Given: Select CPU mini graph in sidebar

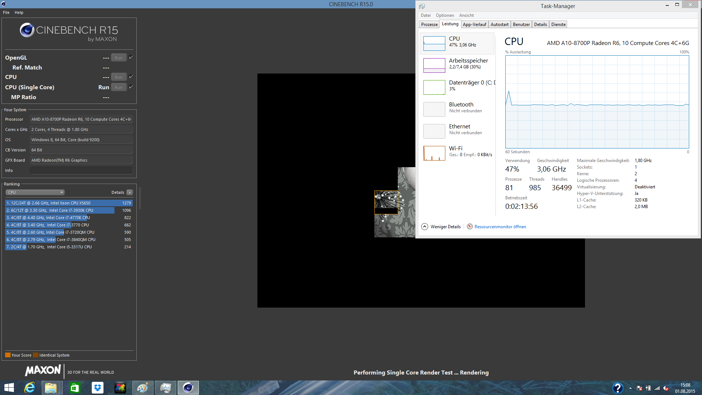Looking at the screenshot, I should pyautogui.click(x=434, y=43).
